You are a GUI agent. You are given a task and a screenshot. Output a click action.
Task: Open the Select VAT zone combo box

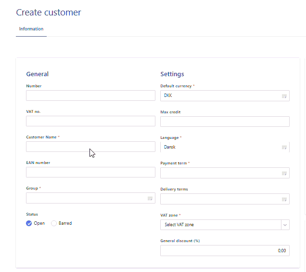click(x=220, y=225)
